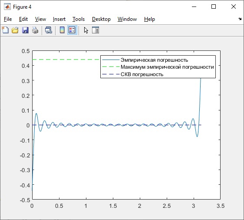Click the MATLAB logo in the title bar
Screen dimensions: 244x220
(7, 7)
